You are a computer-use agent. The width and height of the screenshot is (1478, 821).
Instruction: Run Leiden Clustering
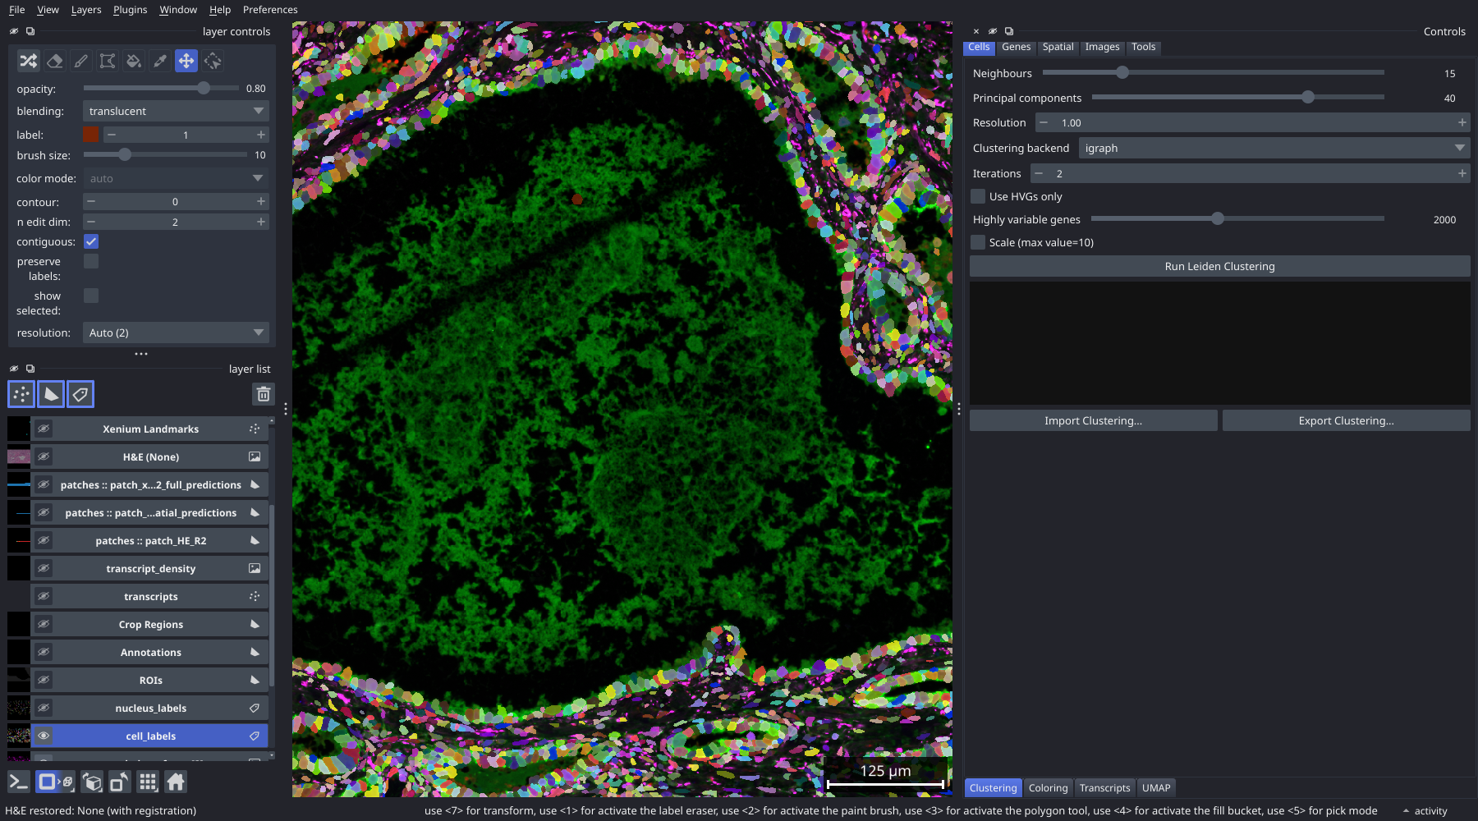1219,266
